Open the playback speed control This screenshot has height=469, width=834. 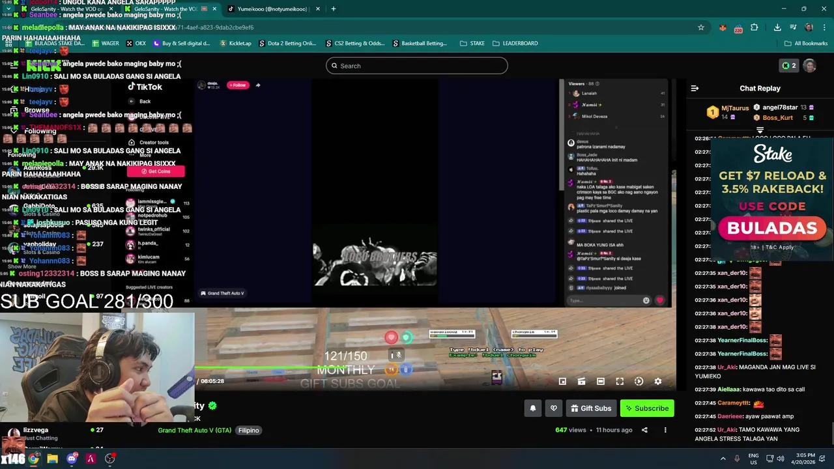click(x=639, y=382)
